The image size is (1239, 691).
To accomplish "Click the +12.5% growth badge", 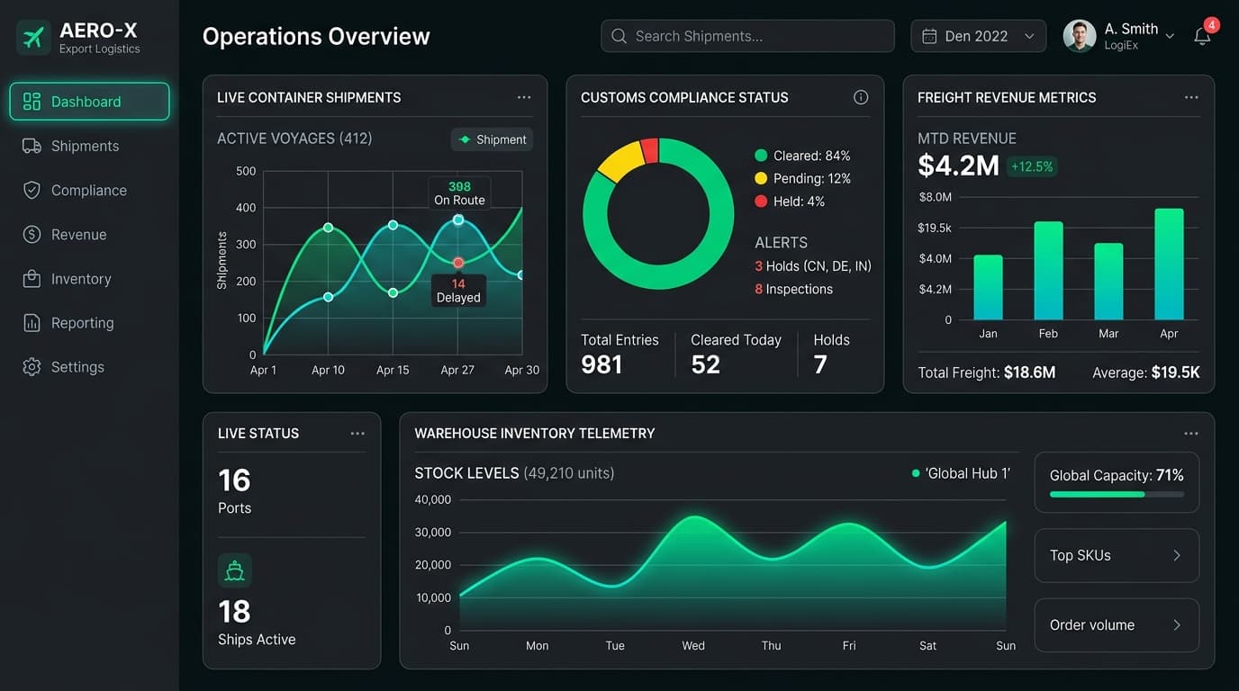I will (1032, 166).
